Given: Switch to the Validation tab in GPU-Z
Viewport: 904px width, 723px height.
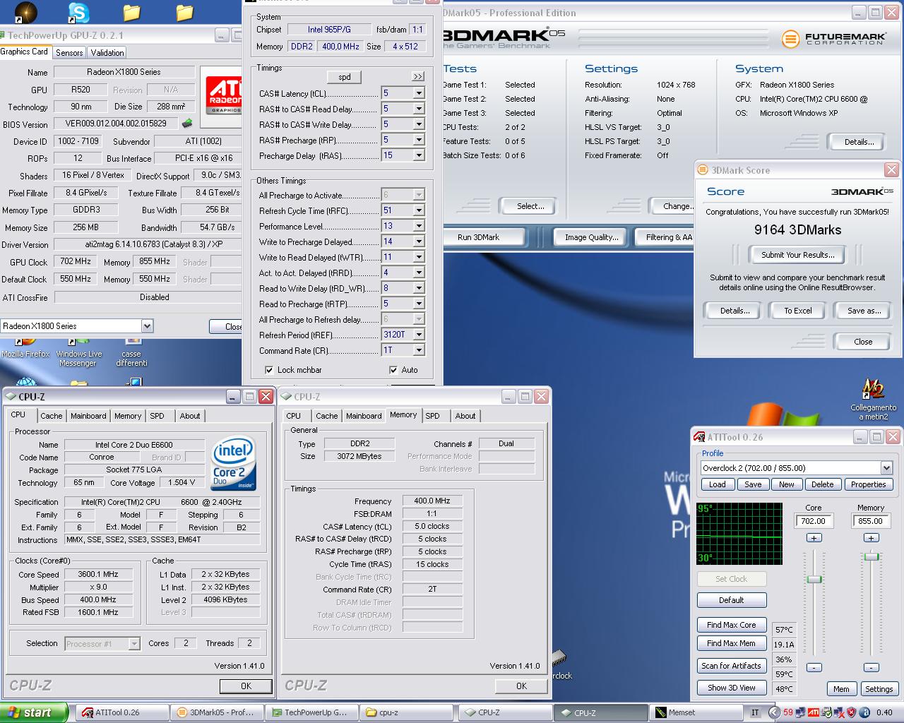Looking at the screenshot, I should pos(107,53).
